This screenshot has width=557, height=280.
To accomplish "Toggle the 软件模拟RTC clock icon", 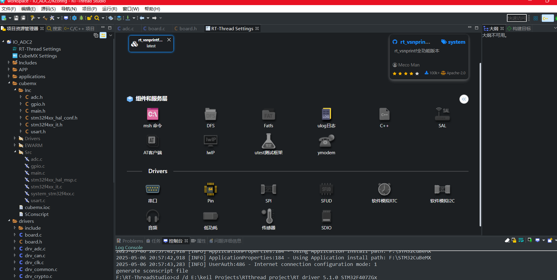I will click(384, 189).
